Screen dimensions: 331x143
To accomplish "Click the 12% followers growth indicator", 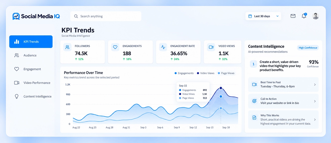I will (x=79, y=59).
